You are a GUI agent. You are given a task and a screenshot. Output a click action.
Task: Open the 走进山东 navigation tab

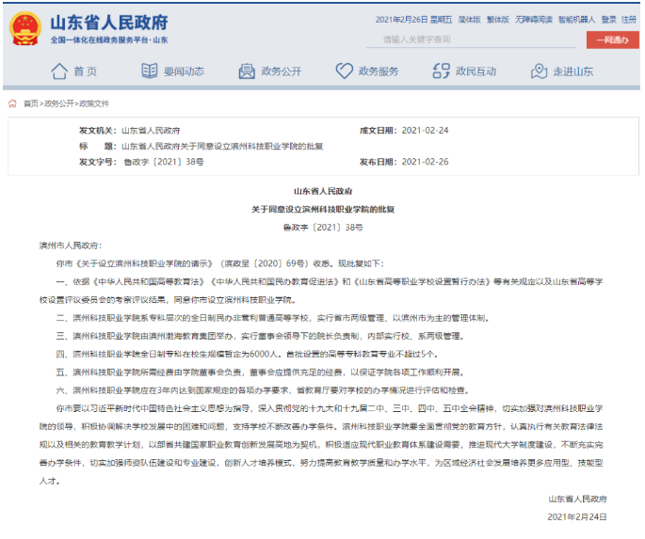click(x=572, y=71)
